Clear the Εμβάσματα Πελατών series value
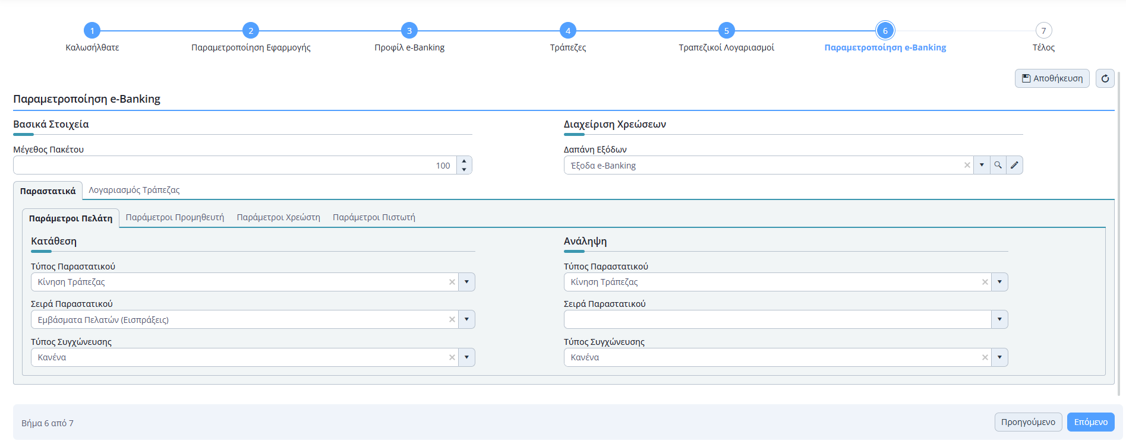 coord(452,320)
